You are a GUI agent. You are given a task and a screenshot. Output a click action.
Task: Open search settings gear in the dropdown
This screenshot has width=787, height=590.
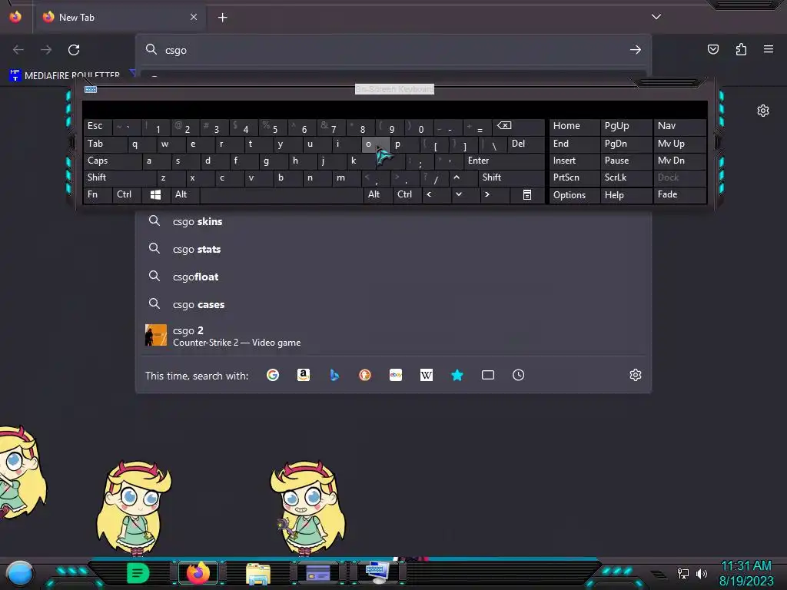click(x=636, y=375)
